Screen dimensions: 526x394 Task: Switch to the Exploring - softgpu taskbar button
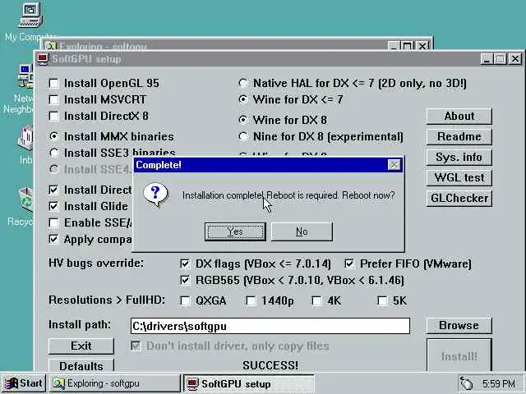click(115, 383)
